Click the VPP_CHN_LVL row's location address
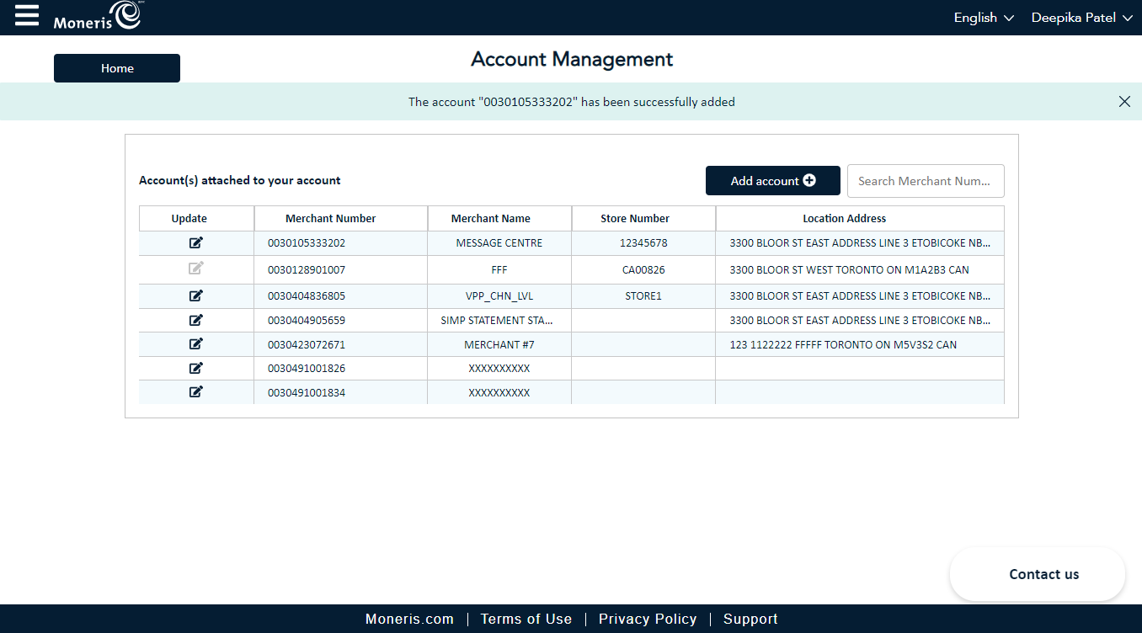This screenshot has width=1142, height=633. pyautogui.click(x=860, y=296)
